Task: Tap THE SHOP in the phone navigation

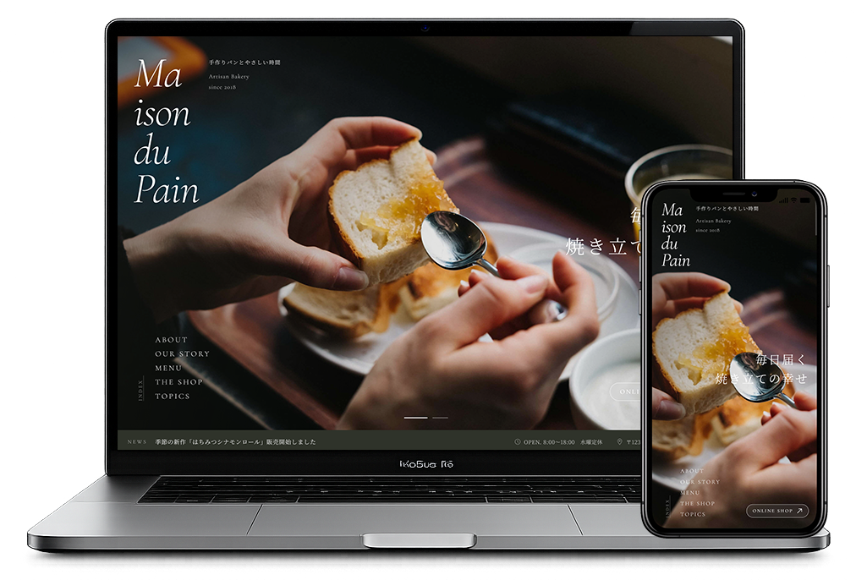Action: pyautogui.click(x=697, y=504)
